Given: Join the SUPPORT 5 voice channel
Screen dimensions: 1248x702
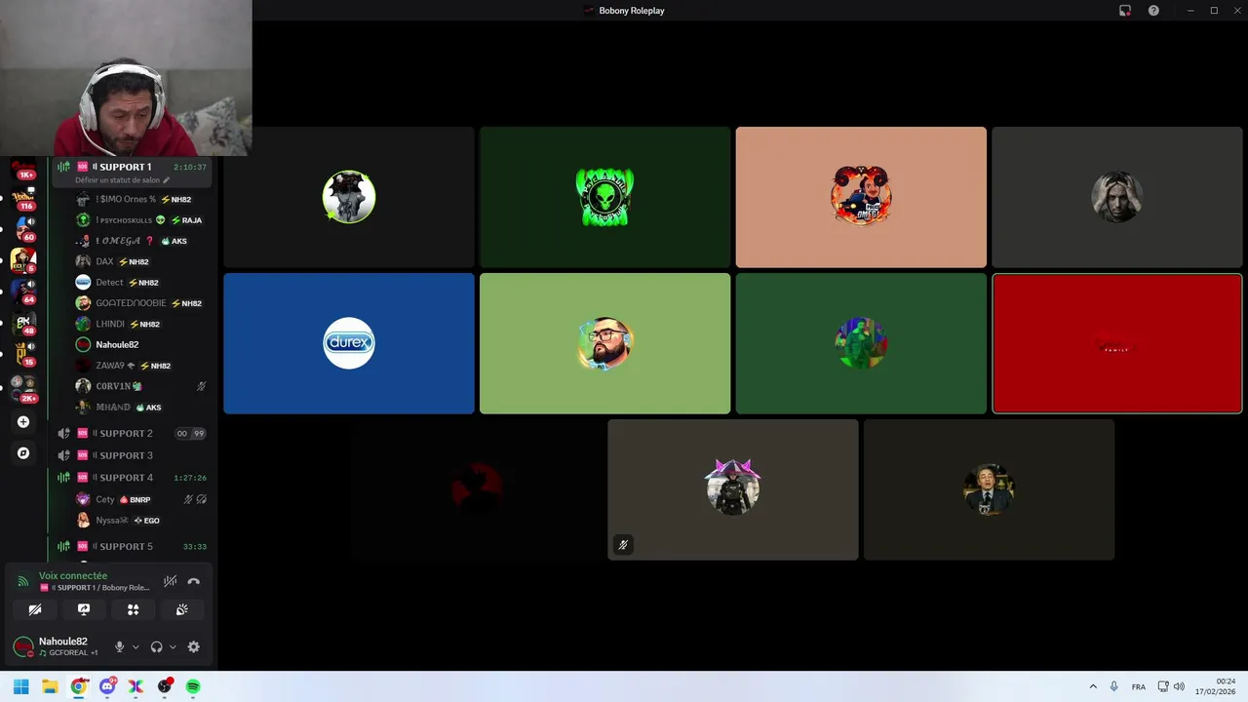Looking at the screenshot, I should click(x=132, y=546).
